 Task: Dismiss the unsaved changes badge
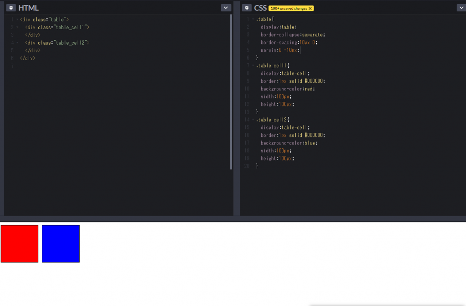(310, 8)
